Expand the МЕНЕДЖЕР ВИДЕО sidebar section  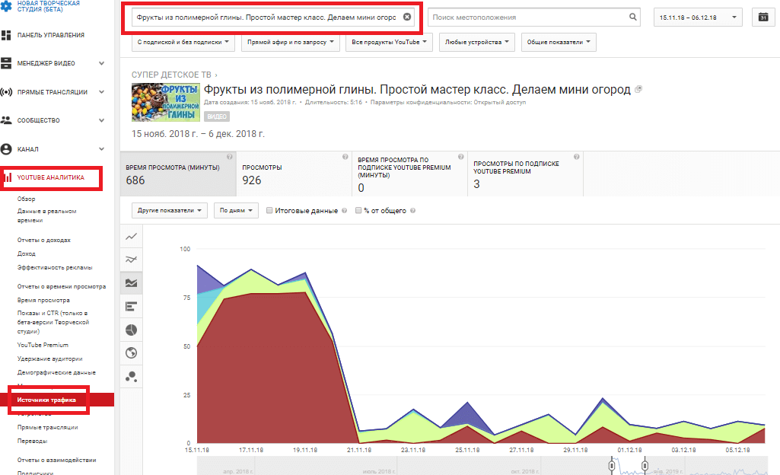pyautogui.click(x=46, y=63)
